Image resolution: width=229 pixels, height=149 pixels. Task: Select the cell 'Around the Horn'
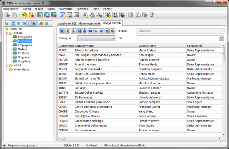tap(106, 64)
